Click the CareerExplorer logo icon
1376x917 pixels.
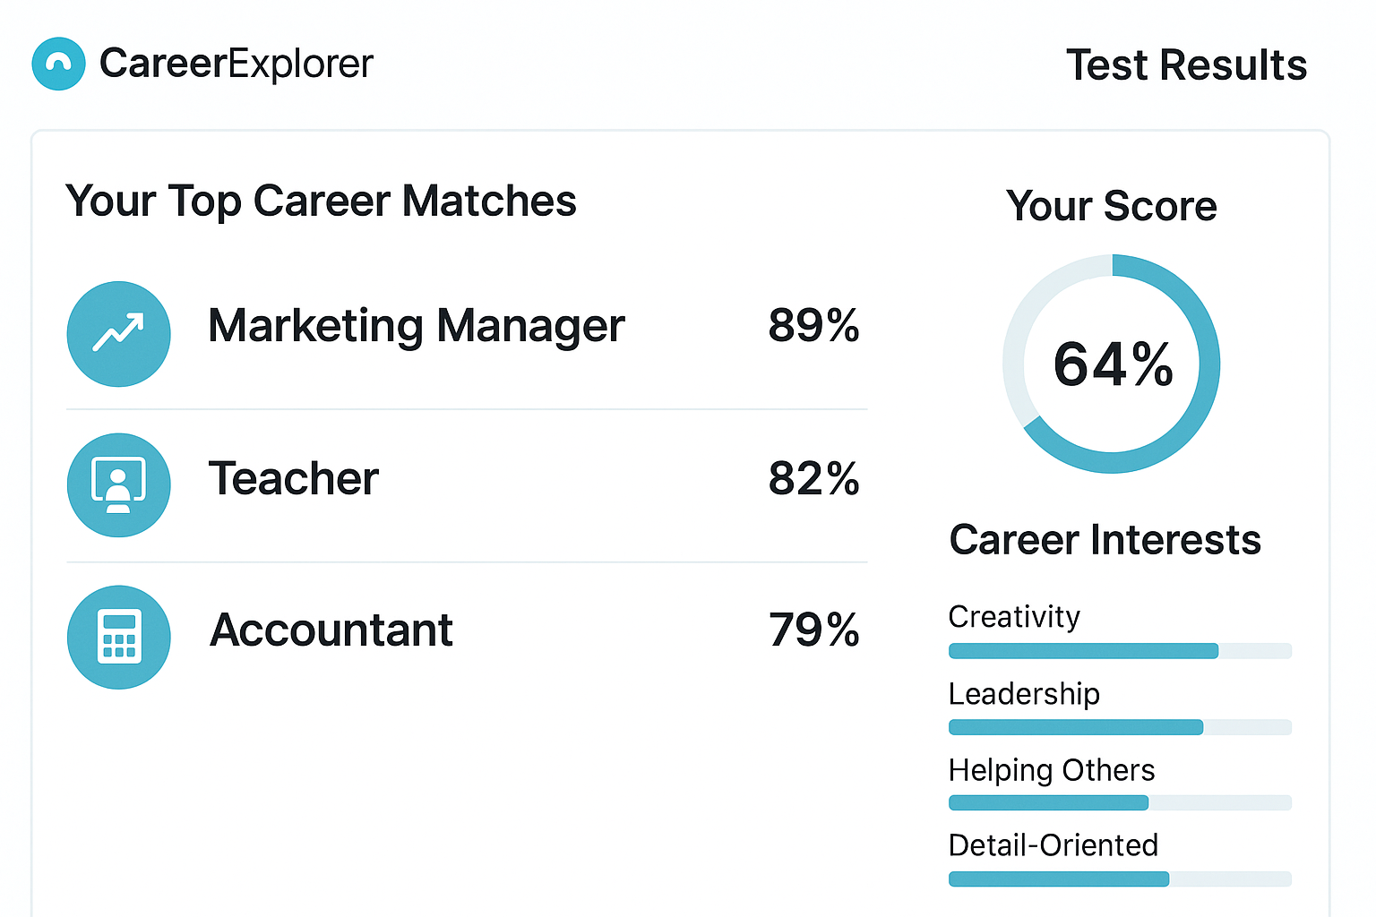coord(58,64)
